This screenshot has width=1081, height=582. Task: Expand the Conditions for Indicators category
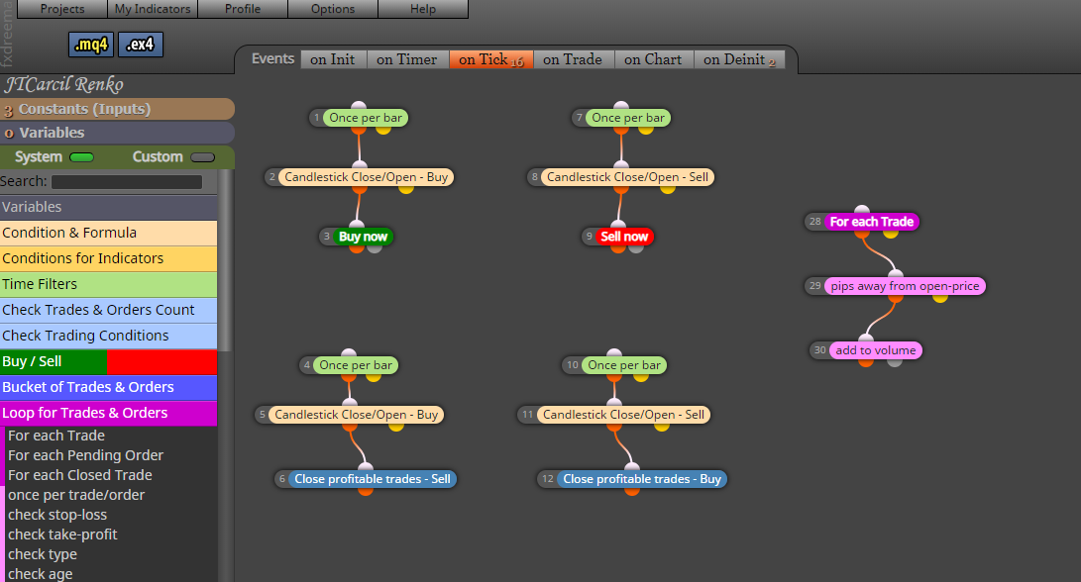click(x=108, y=258)
